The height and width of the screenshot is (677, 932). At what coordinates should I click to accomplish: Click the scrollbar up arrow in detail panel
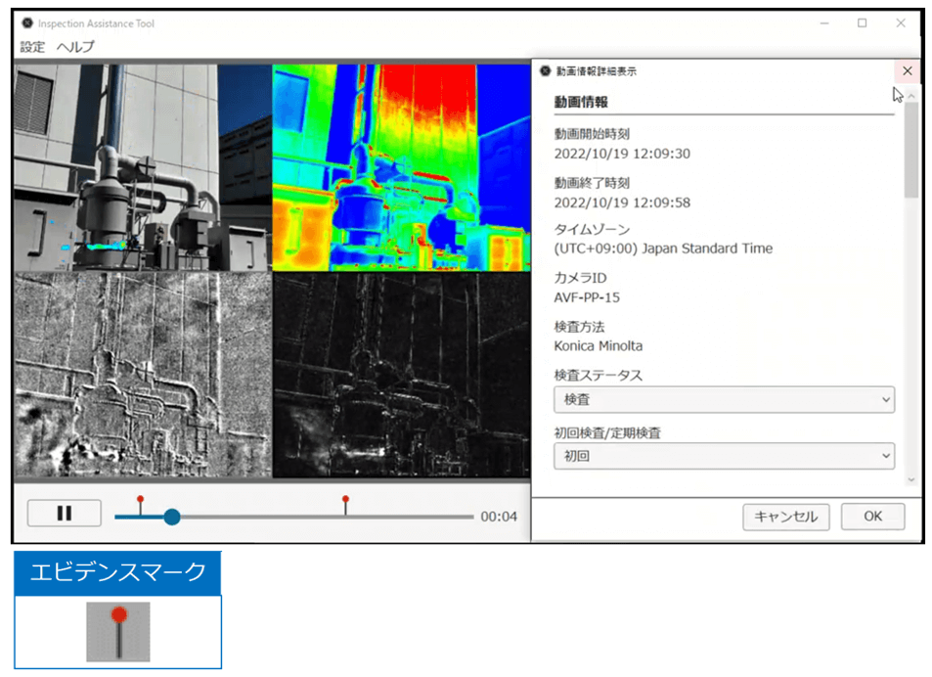coord(911,96)
